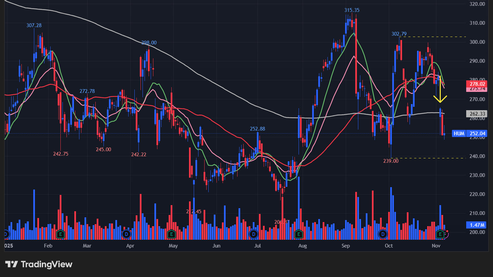The image size is (493, 277).
Task: Click the 262.33 gray moving average label
Action: (477, 114)
